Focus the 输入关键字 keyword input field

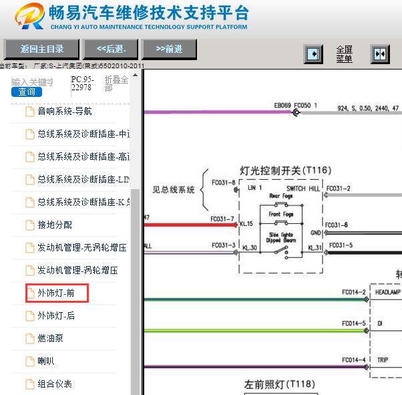click(x=32, y=82)
